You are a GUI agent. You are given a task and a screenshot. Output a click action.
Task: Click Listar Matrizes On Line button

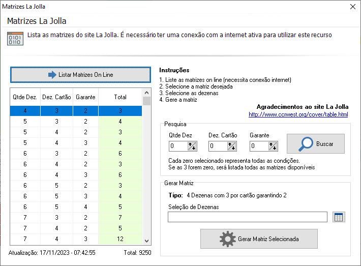80,75
